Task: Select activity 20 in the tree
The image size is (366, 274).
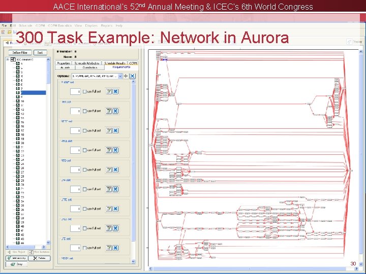Action: click(20, 143)
